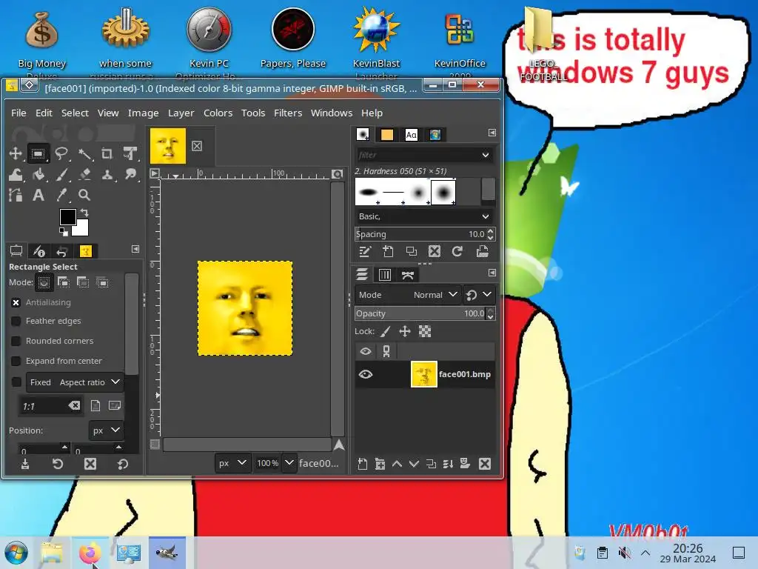Refresh brushes with the circular arrow button

pos(457,251)
